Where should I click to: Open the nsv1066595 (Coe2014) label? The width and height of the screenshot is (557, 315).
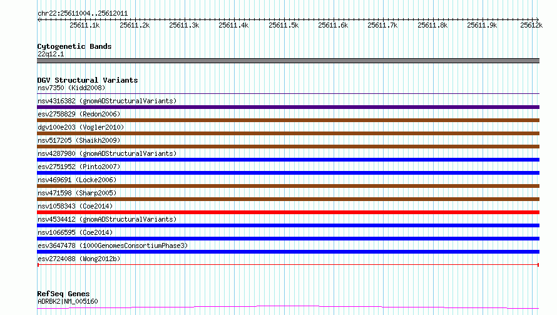coord(75,232)
